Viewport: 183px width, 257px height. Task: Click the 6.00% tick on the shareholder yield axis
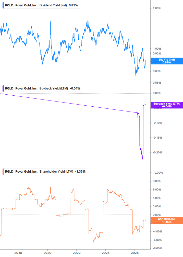tap(157, 190)
